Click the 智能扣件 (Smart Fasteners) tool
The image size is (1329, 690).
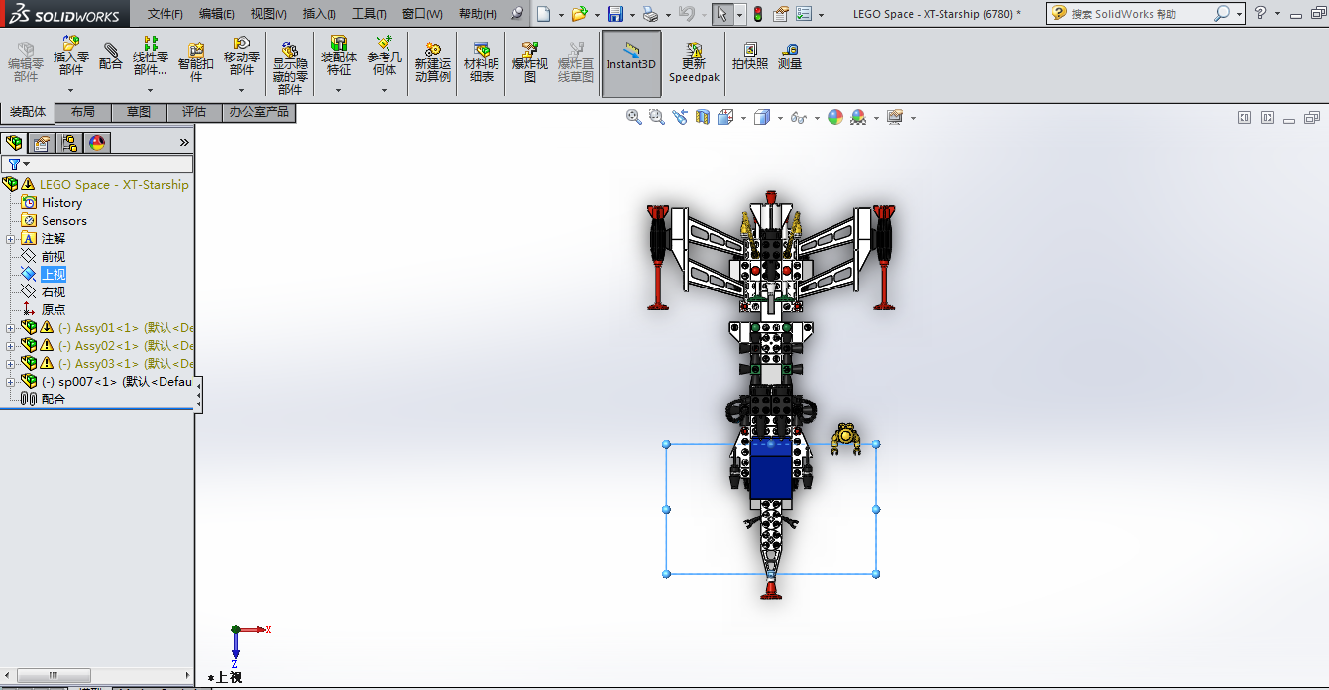pyautogui.click(x=196, y=61)
